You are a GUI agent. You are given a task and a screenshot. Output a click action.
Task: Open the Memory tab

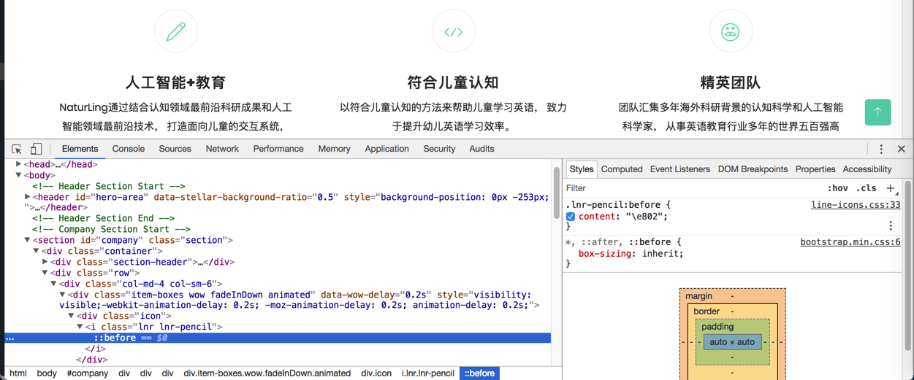tap(334, 149)
